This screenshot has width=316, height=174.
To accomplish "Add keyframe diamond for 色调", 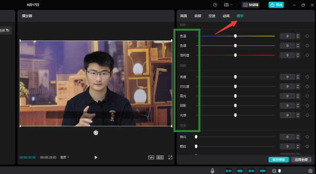I will click(x=307, y=46).
